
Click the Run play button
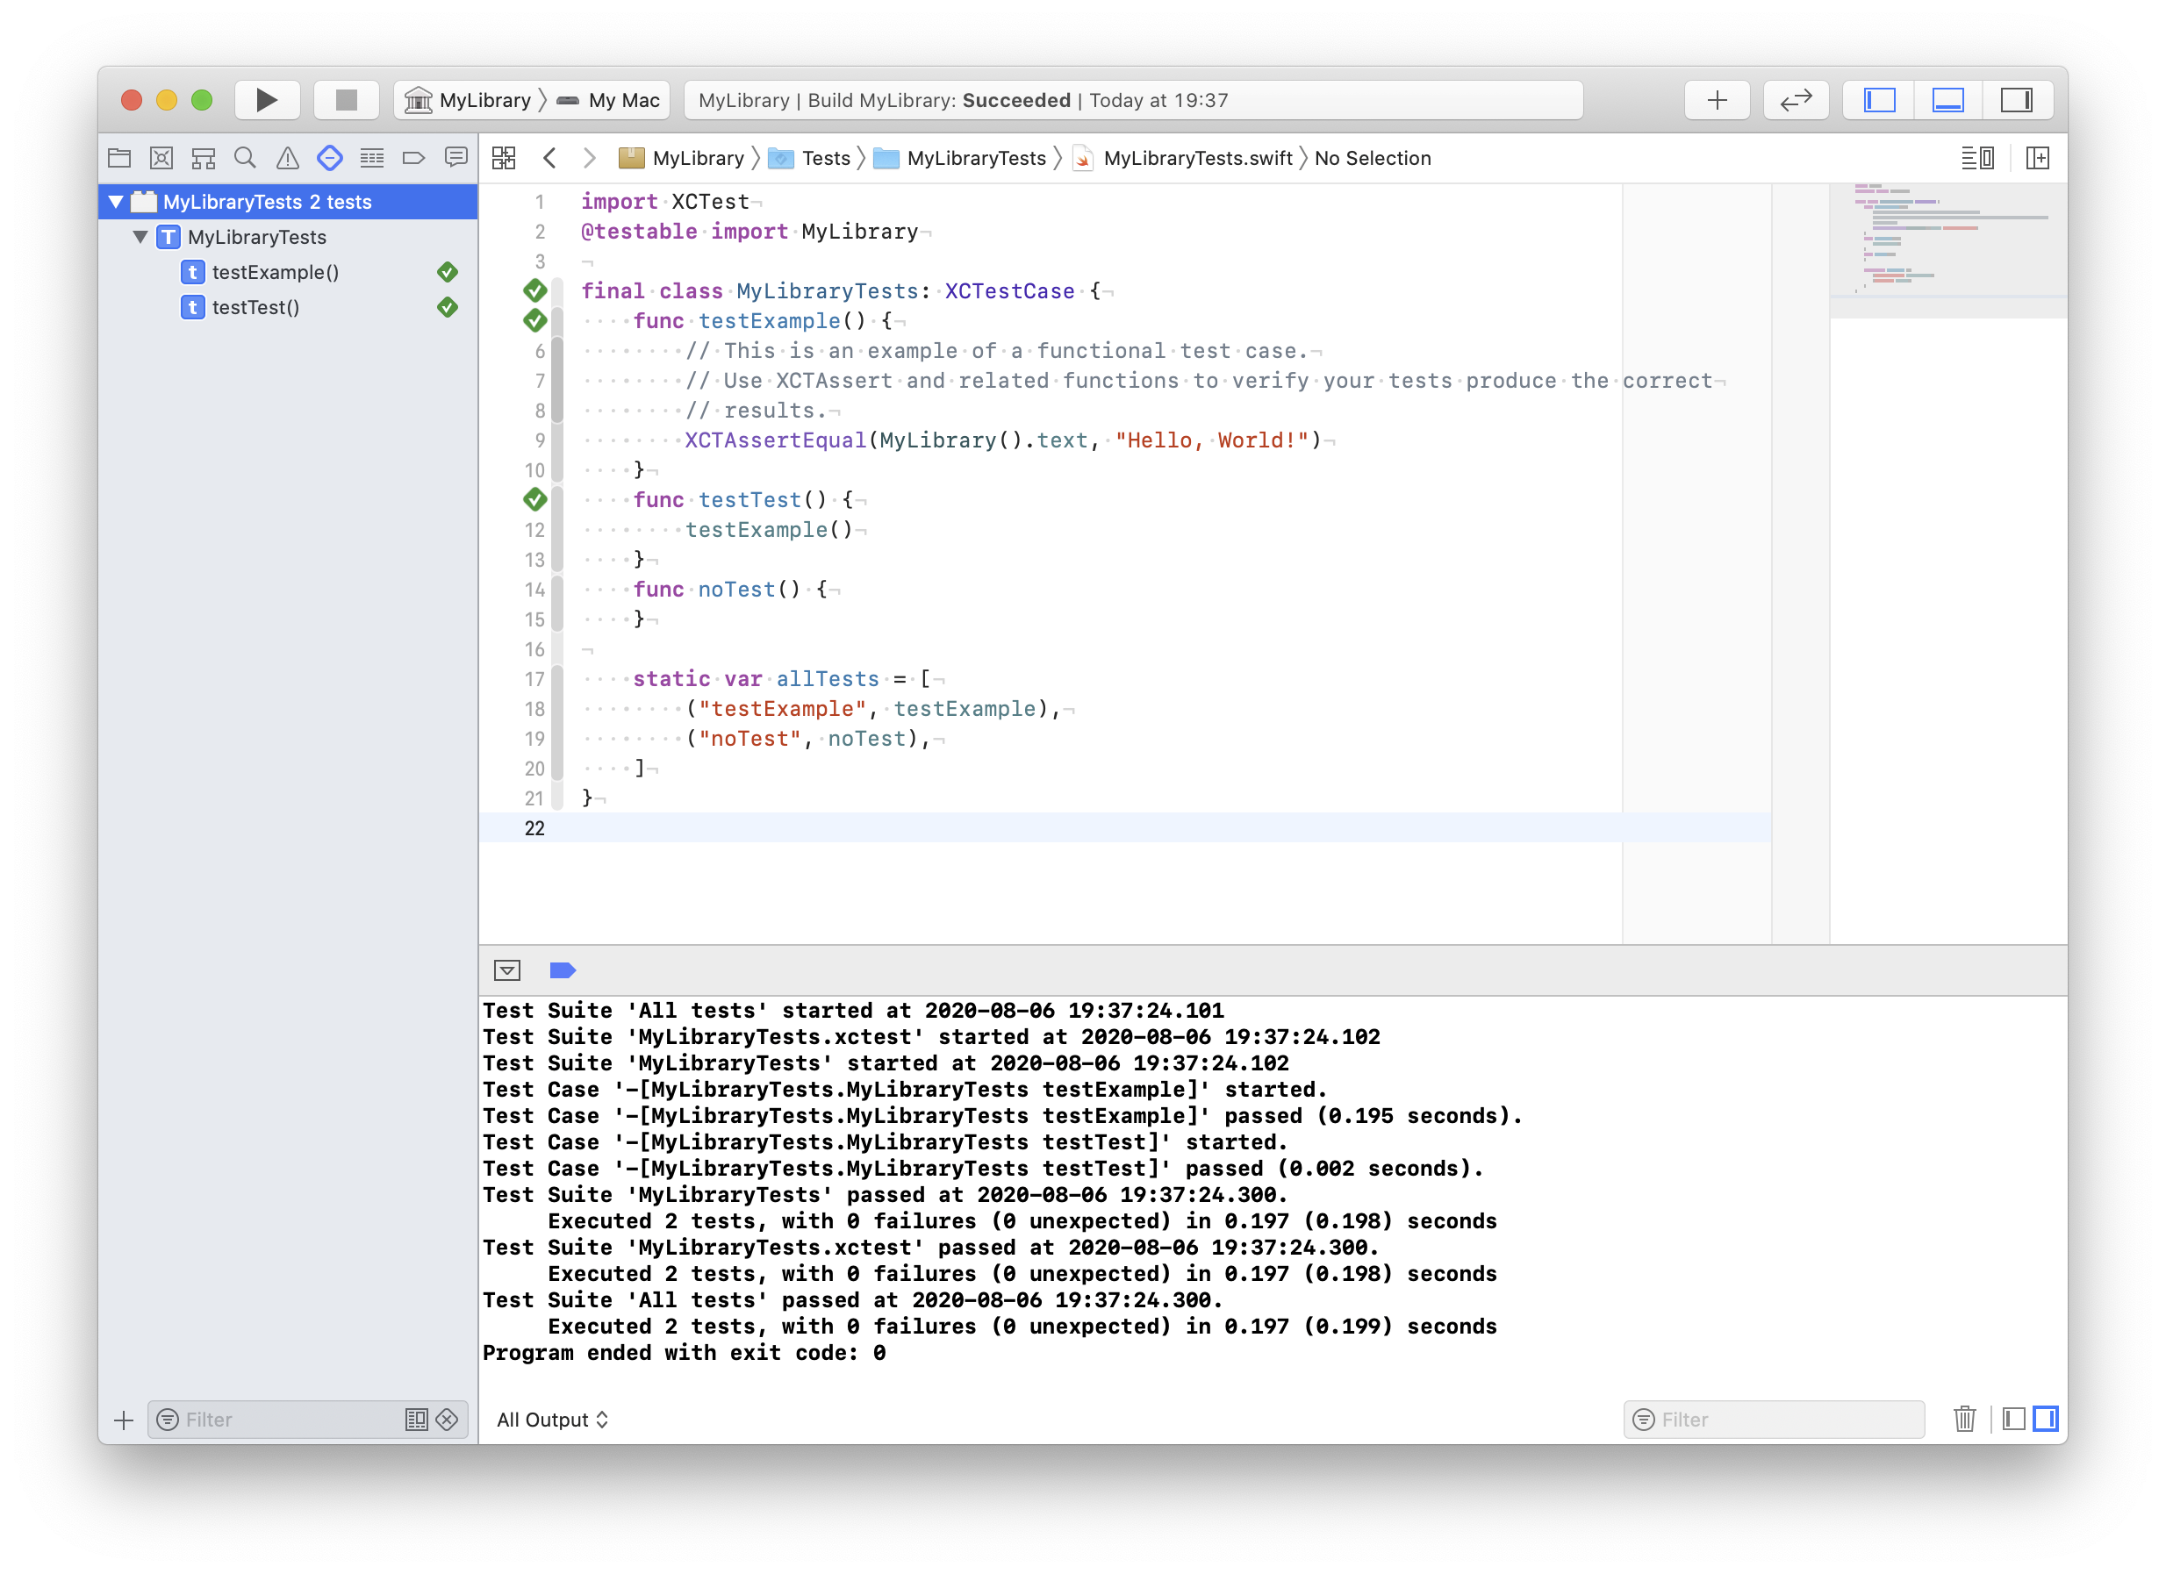pos(267,100)
